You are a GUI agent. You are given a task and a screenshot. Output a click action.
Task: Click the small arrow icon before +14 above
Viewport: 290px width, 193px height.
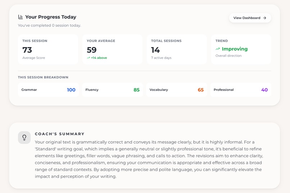tap(89, 58)
